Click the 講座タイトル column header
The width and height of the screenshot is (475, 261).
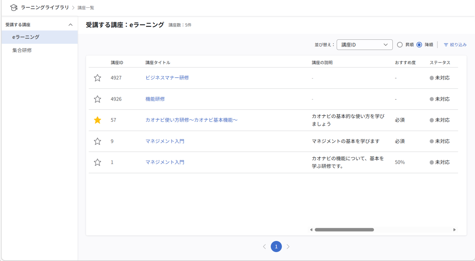pyautogui.click(x=158, y=63)
